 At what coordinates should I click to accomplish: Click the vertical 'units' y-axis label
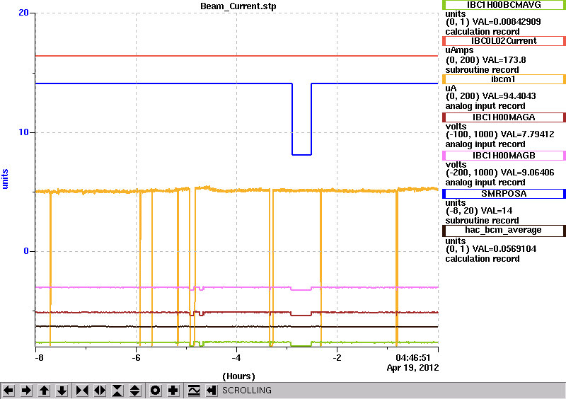(5, 179)
